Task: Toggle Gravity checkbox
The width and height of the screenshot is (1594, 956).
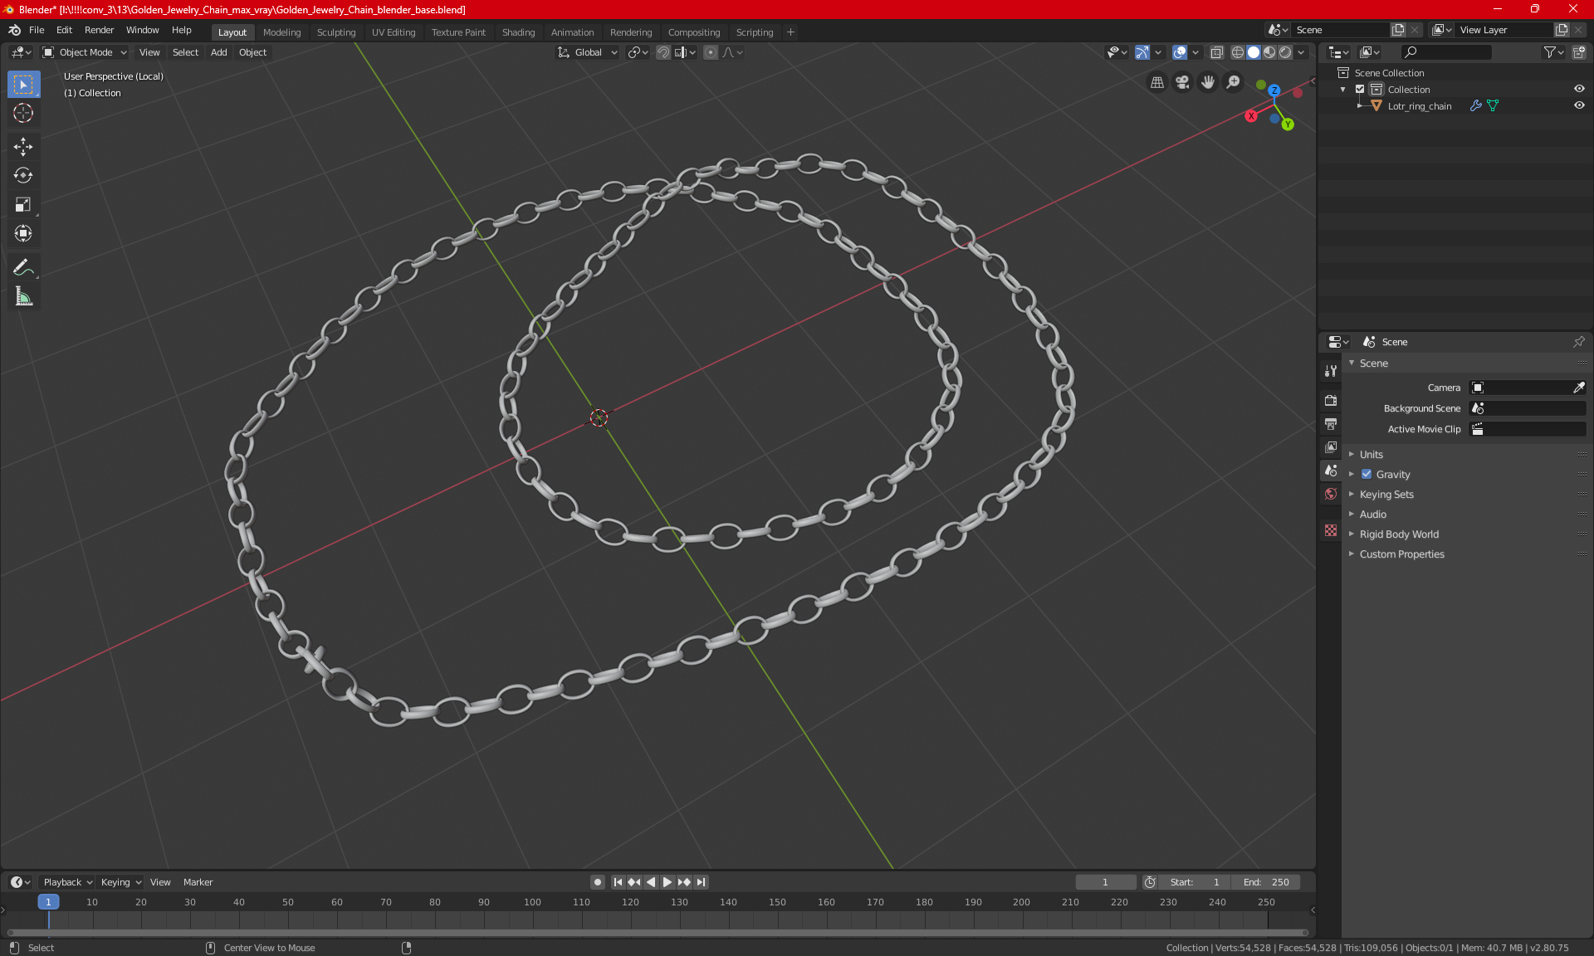Action: click(x=1367, y=475)
